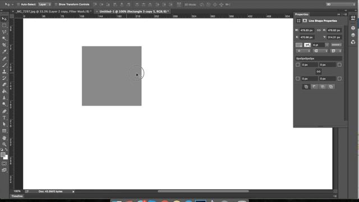Image resolution: width=359 pixels, height=202 pixels.
Task: Select Exclude Overlapping Shapes path operation
Action: [331, 87]
